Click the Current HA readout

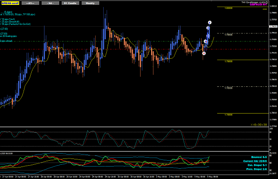coord(255,161)
